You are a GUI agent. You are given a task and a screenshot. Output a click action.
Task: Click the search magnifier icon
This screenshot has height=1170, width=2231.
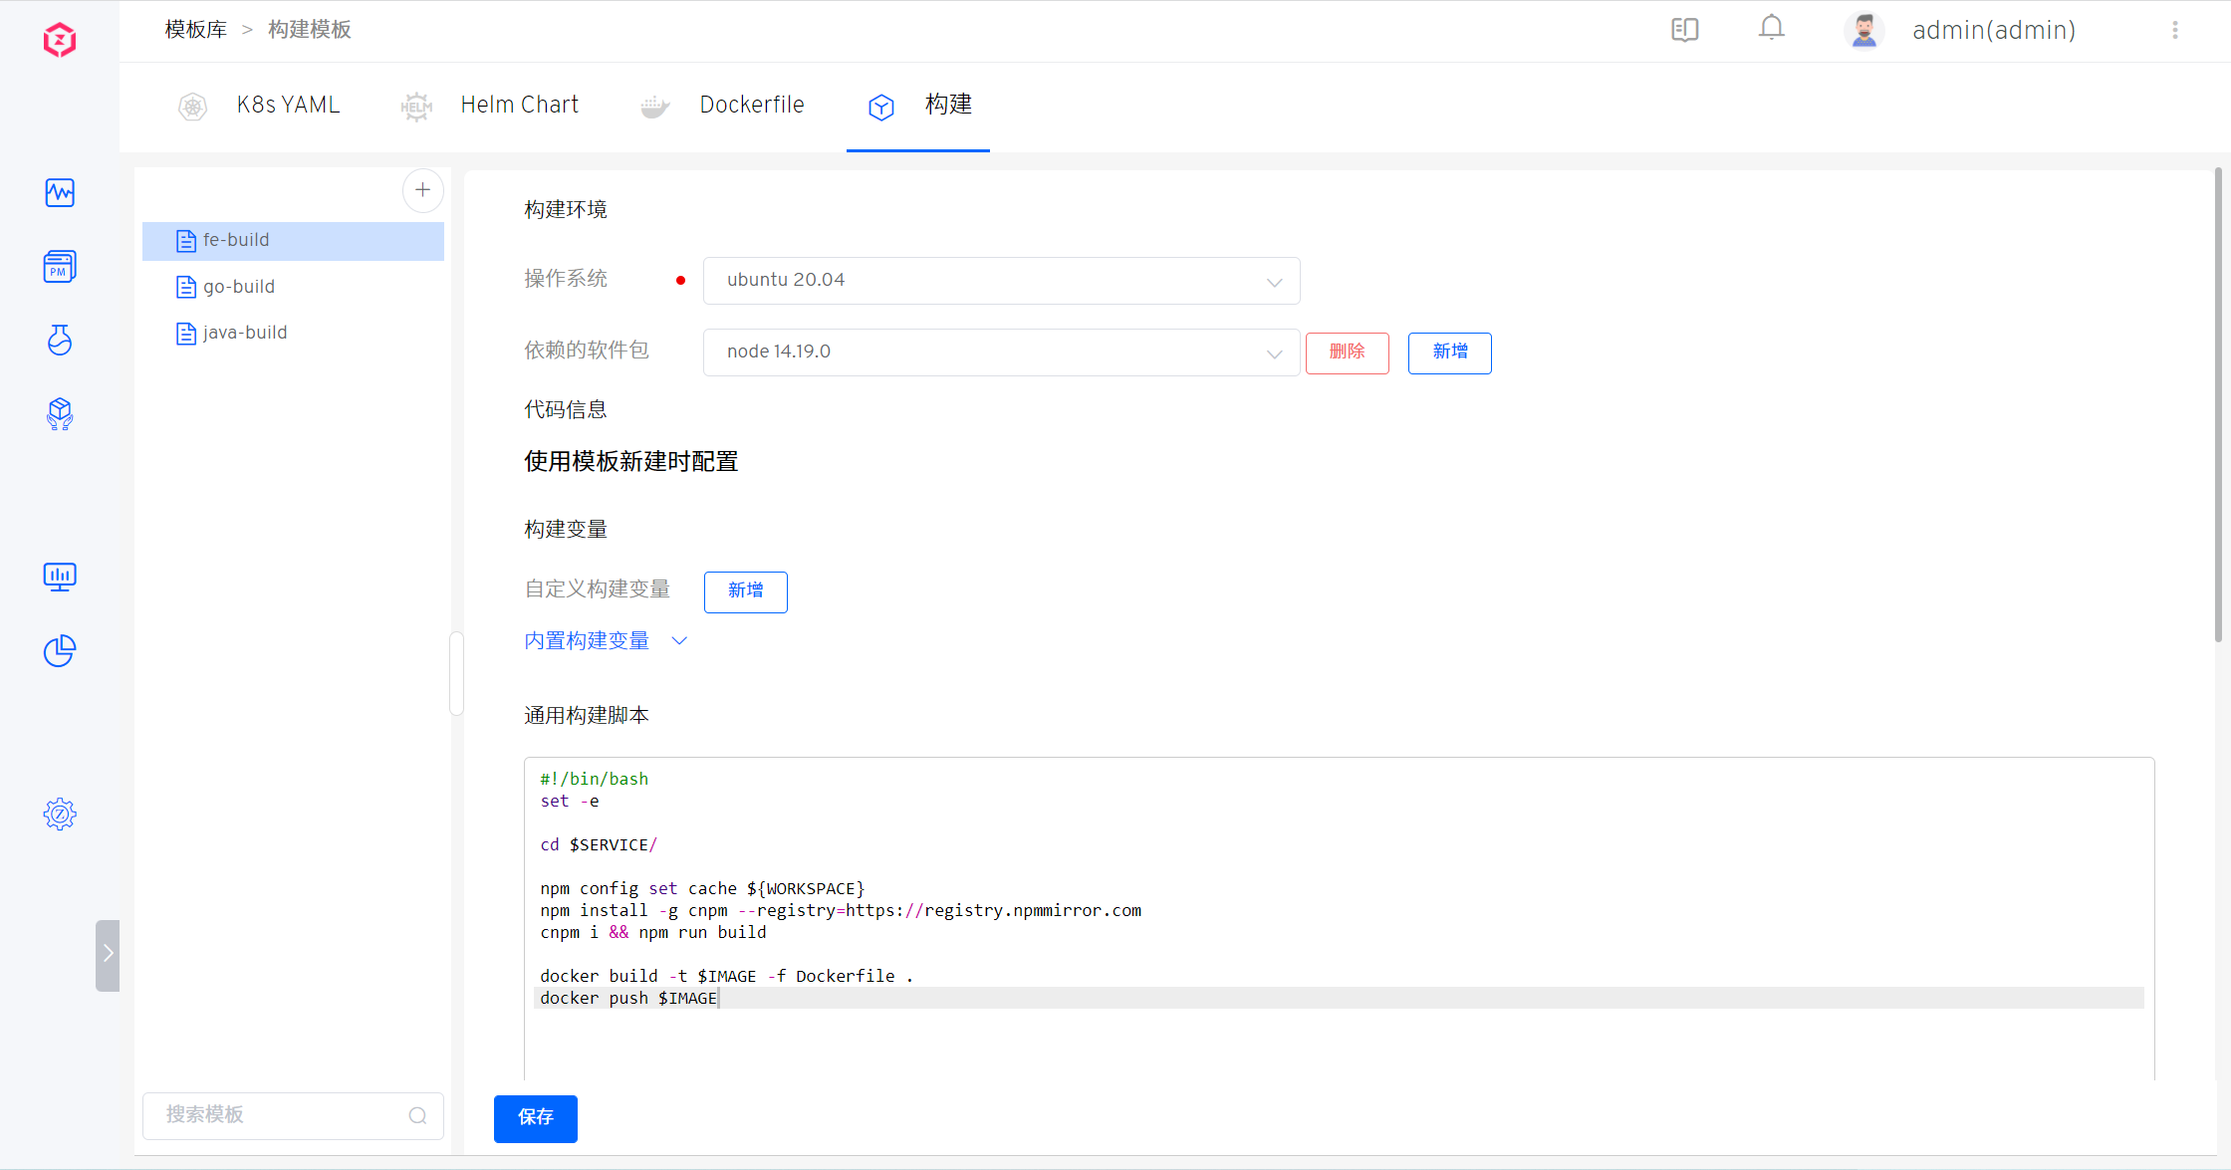[x=417, y=1115]
